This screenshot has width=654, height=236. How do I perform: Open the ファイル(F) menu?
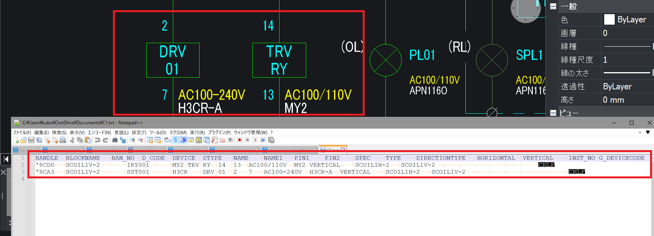(x=22, y=133)
